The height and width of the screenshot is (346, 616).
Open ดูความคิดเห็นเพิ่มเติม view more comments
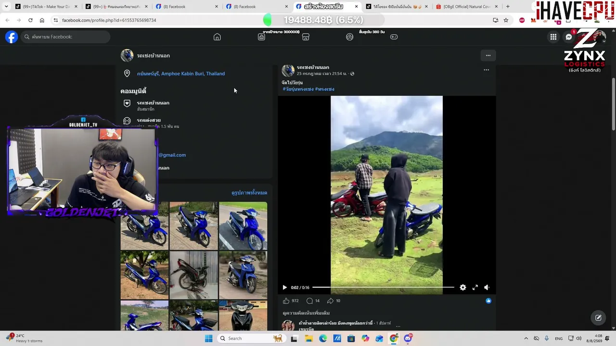click(x=306, y=313)
